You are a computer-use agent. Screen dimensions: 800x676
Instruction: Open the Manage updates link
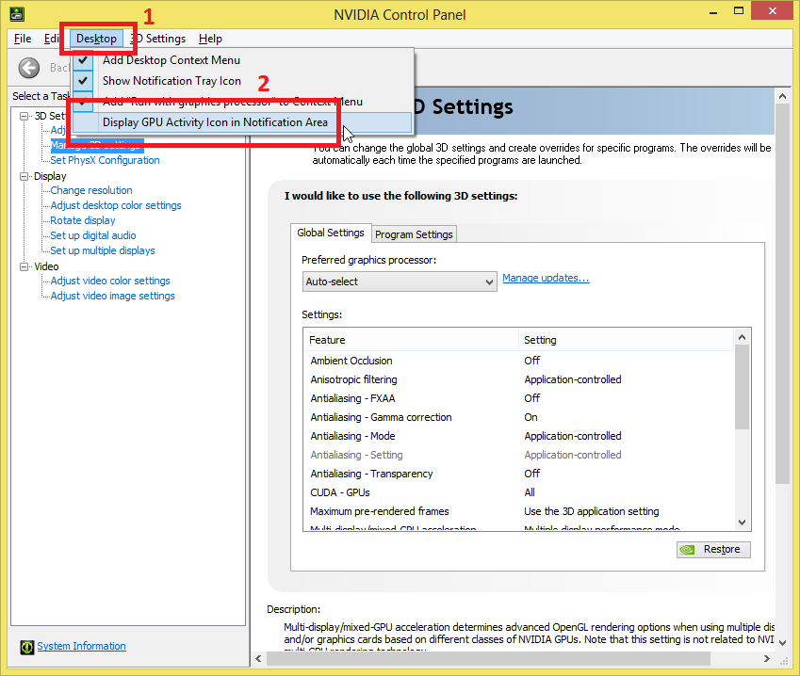(546, 278)
